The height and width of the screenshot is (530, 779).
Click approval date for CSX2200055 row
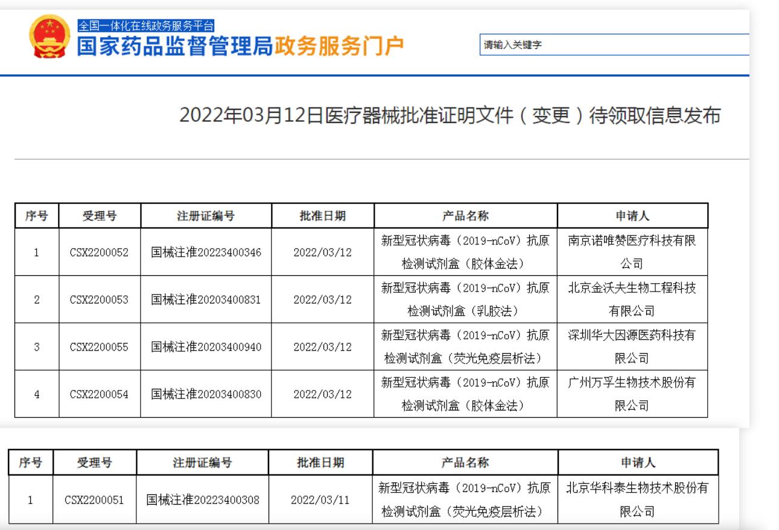click(x=322, y=347)
